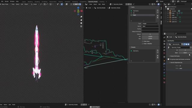Image resolution: width=192 pixels, height=108 pixels.
Task: Select the Seed input in the Inputs list
Action: 143,15
